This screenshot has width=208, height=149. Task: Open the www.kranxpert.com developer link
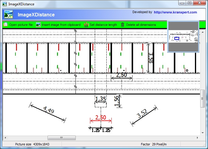tap(175, 12)
